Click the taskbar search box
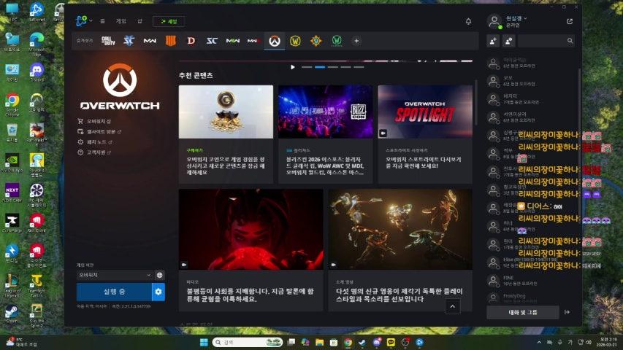 [248, 342]
